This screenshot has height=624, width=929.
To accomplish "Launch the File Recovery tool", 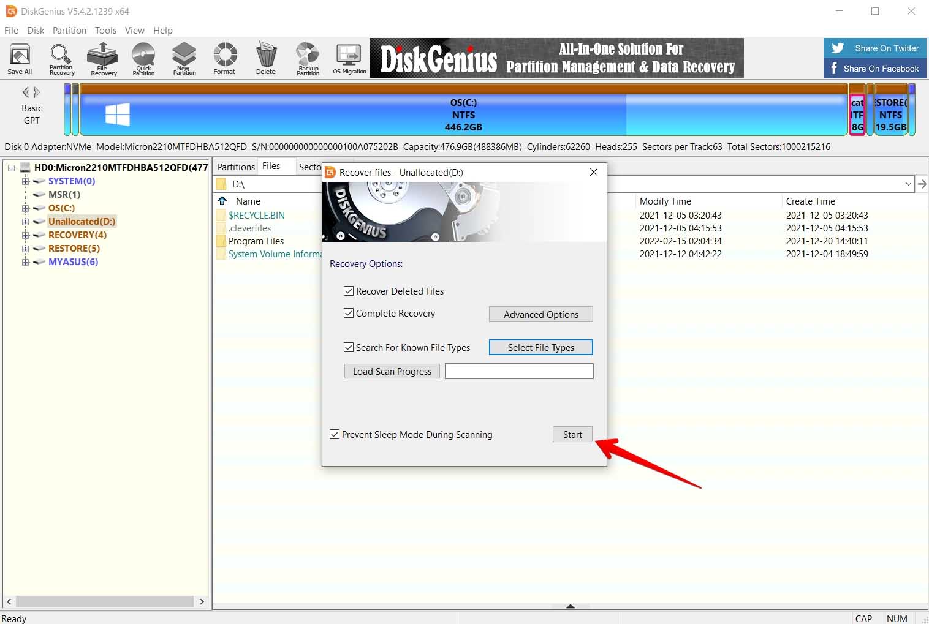I will click(x=103, y=59).
